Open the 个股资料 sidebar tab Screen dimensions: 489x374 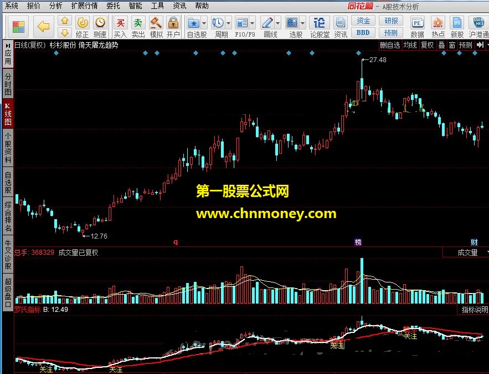pyautogui.click(x=8, y=148)
